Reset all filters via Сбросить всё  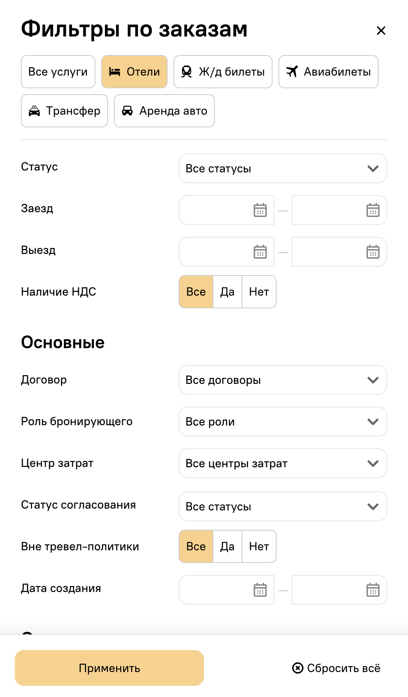pos(336,668)
